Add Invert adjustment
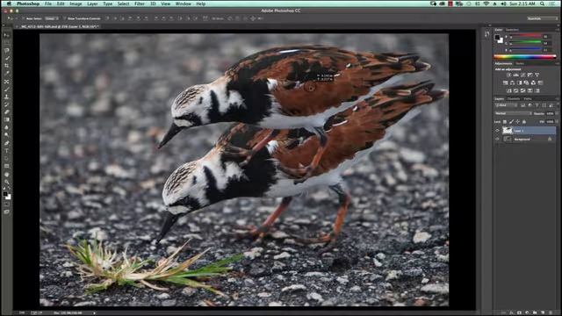The height and width of the screenshot is (316, 562). click(509, 90)
